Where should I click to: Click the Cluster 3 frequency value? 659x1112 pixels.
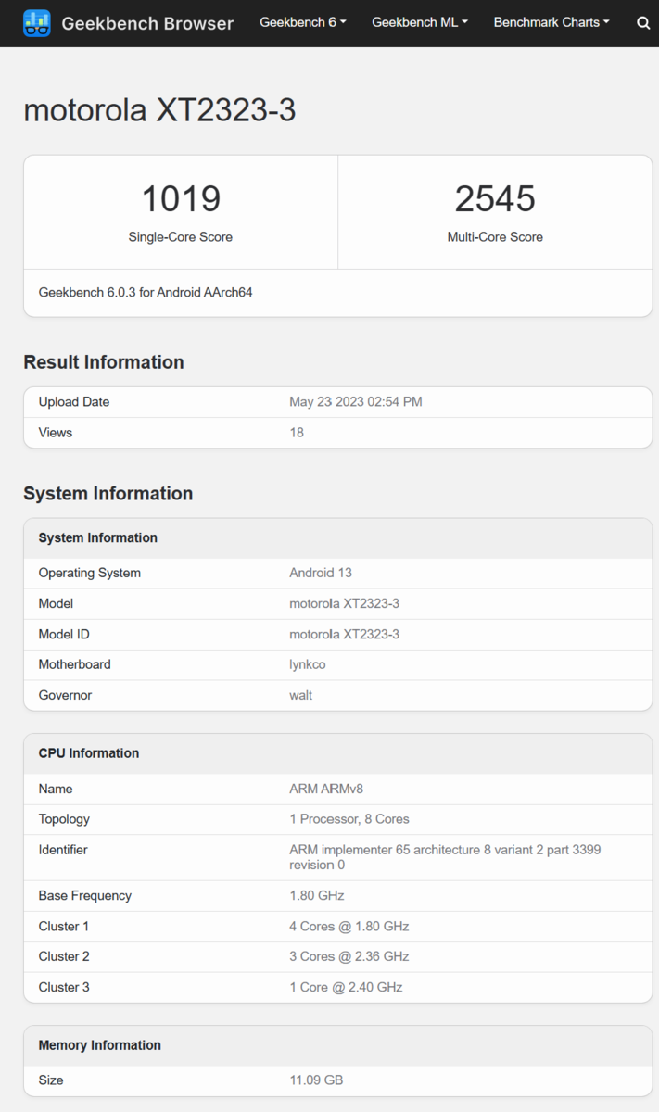pos(346,988)
